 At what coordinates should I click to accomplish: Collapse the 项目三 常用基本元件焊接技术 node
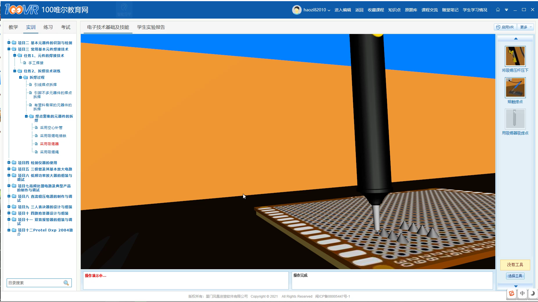pos(9,49)
